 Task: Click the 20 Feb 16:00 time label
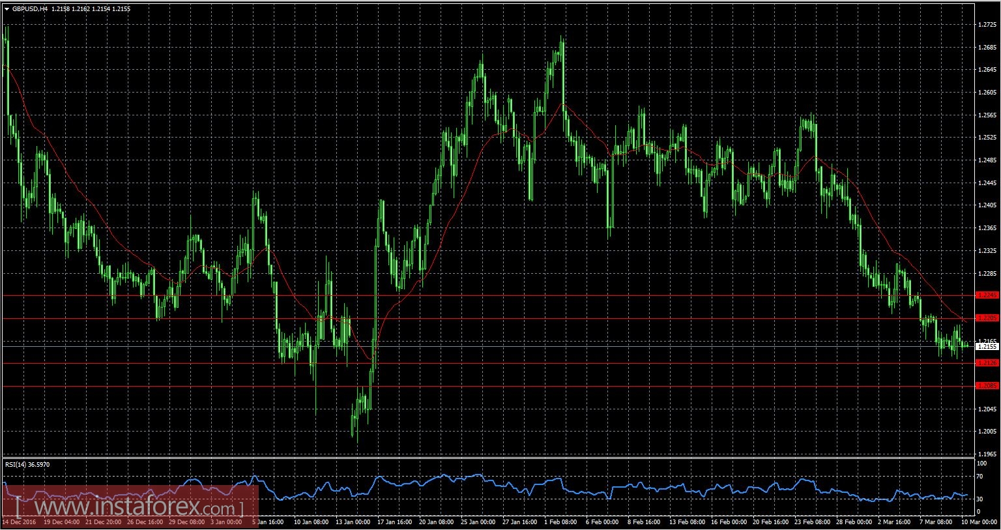[x=770, y=522]
